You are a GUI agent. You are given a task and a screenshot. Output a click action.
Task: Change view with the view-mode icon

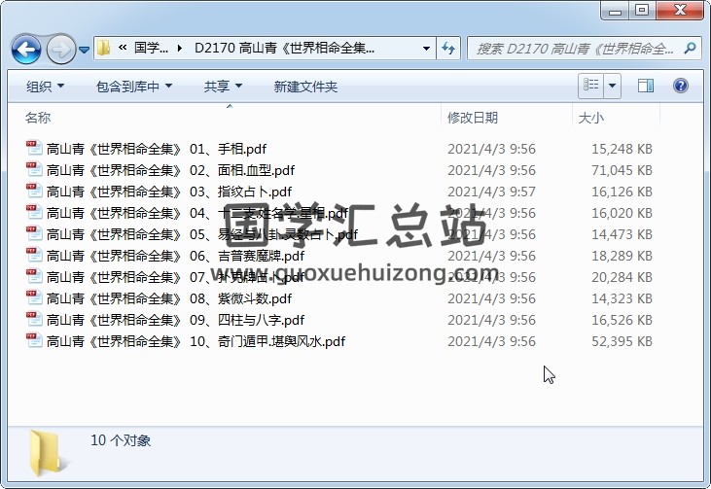[x=590, y=86]
